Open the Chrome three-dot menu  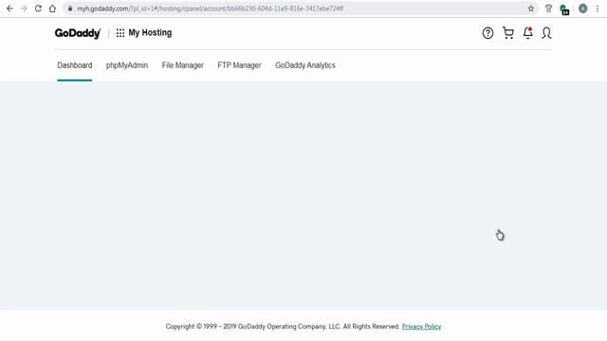coord(598,9)
